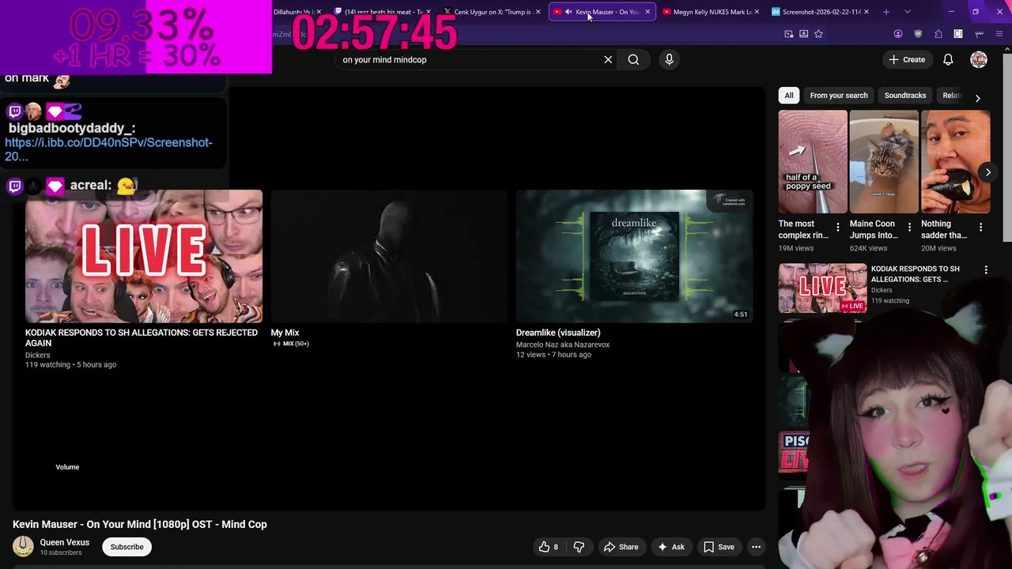The height and width of the screenshot is (569, 1012).
Task: Click the magnifier search button
Action: click(633, 59)
